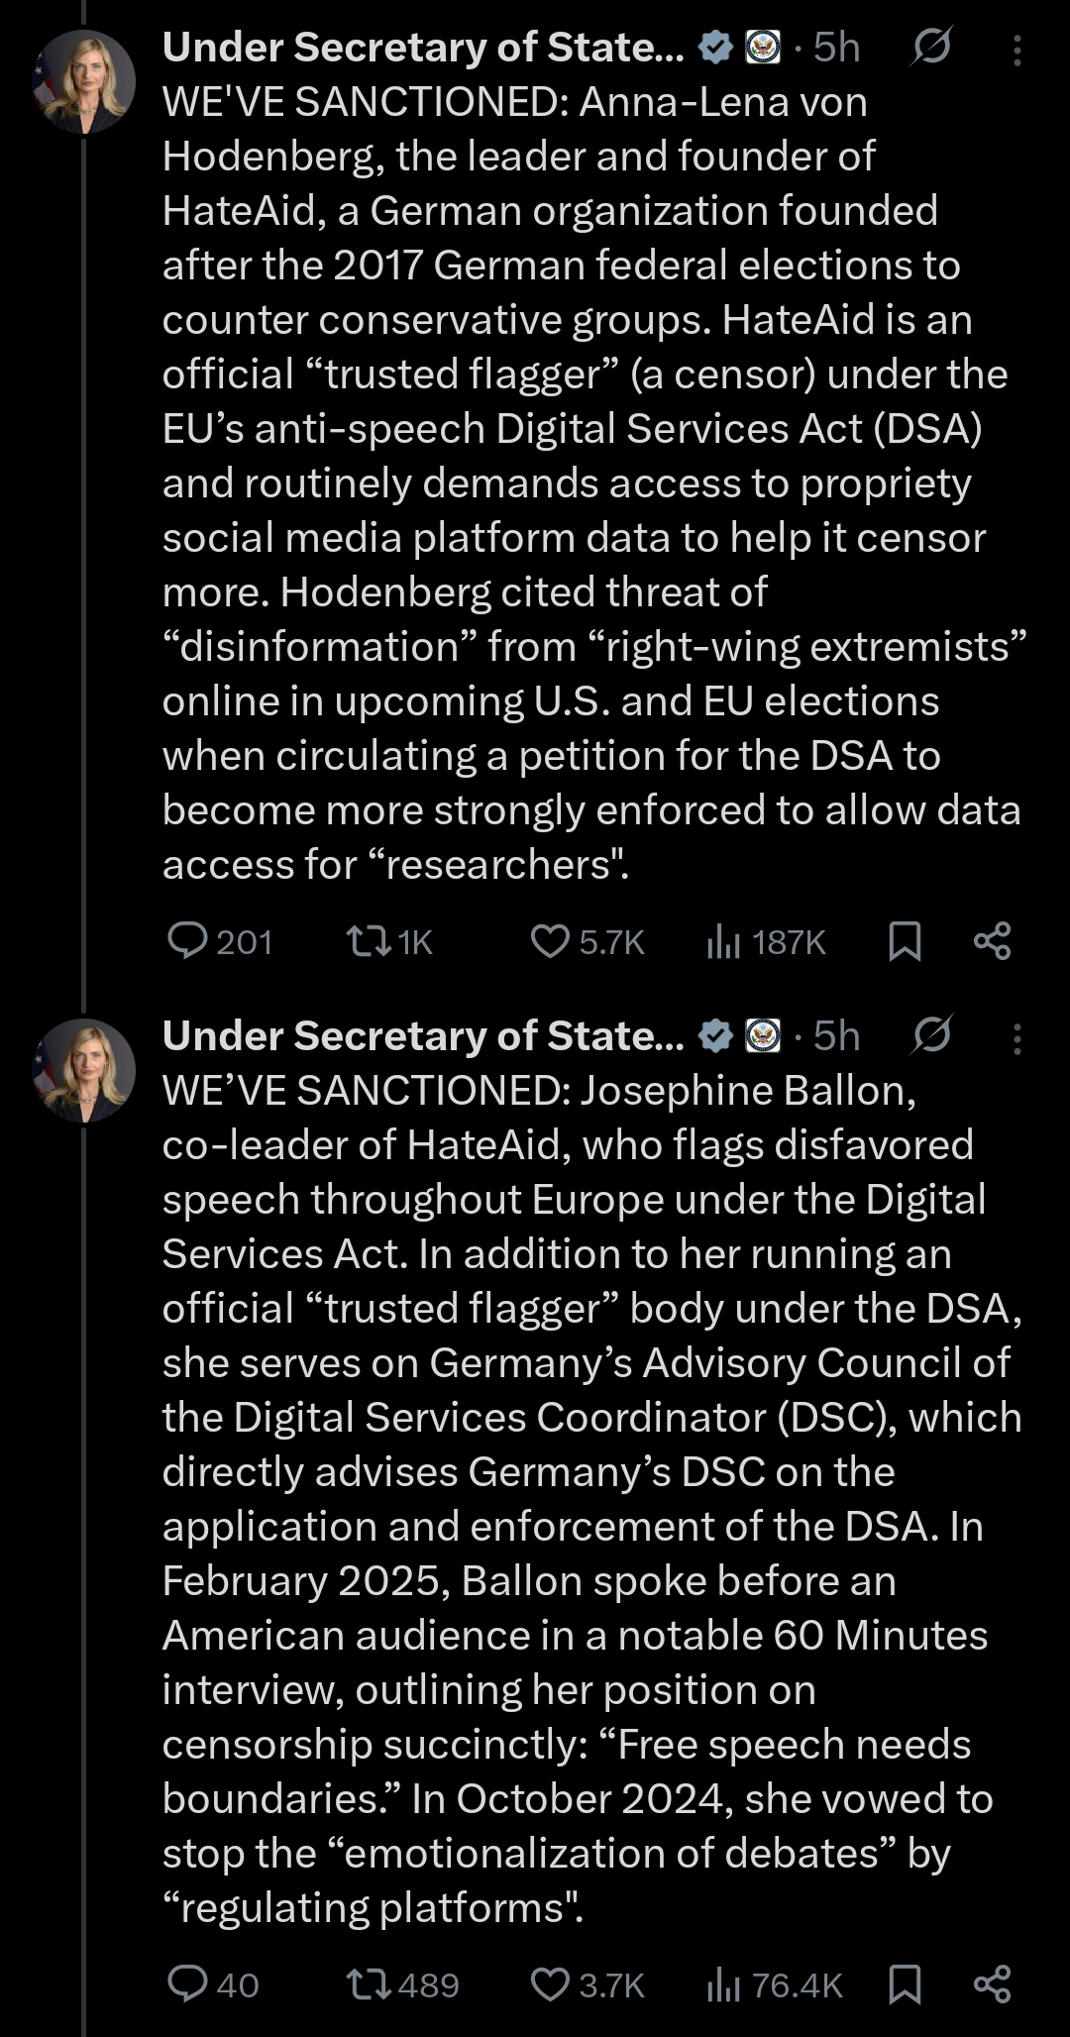
Task: Open profile picture on second post
Action: [x=84, y=1070]
